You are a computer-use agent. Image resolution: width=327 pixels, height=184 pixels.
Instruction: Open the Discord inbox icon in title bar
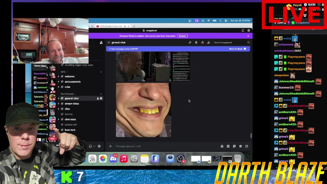coord(243,30)
